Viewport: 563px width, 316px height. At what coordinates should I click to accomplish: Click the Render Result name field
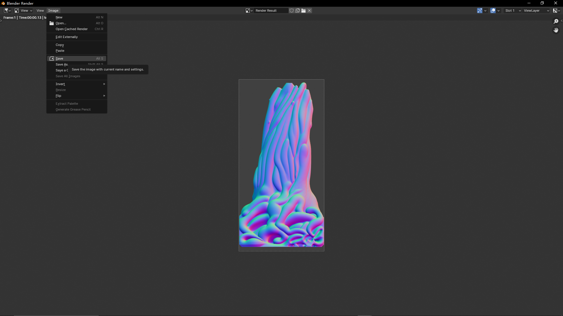tap(270, 11)
